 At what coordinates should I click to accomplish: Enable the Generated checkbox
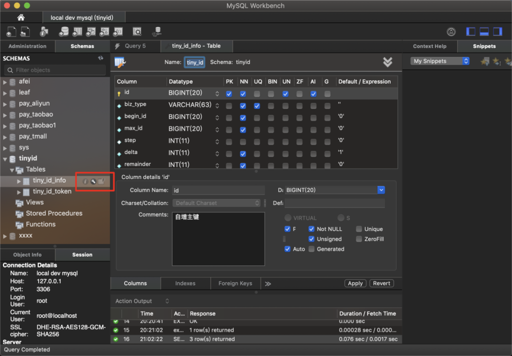311,249
